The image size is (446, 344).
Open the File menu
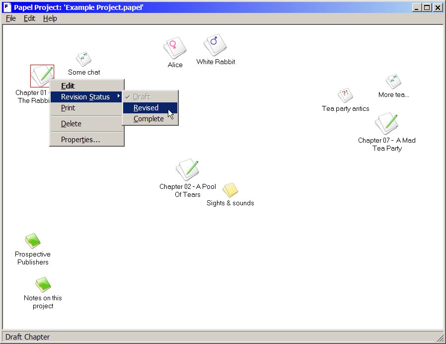tap(11, 18)
